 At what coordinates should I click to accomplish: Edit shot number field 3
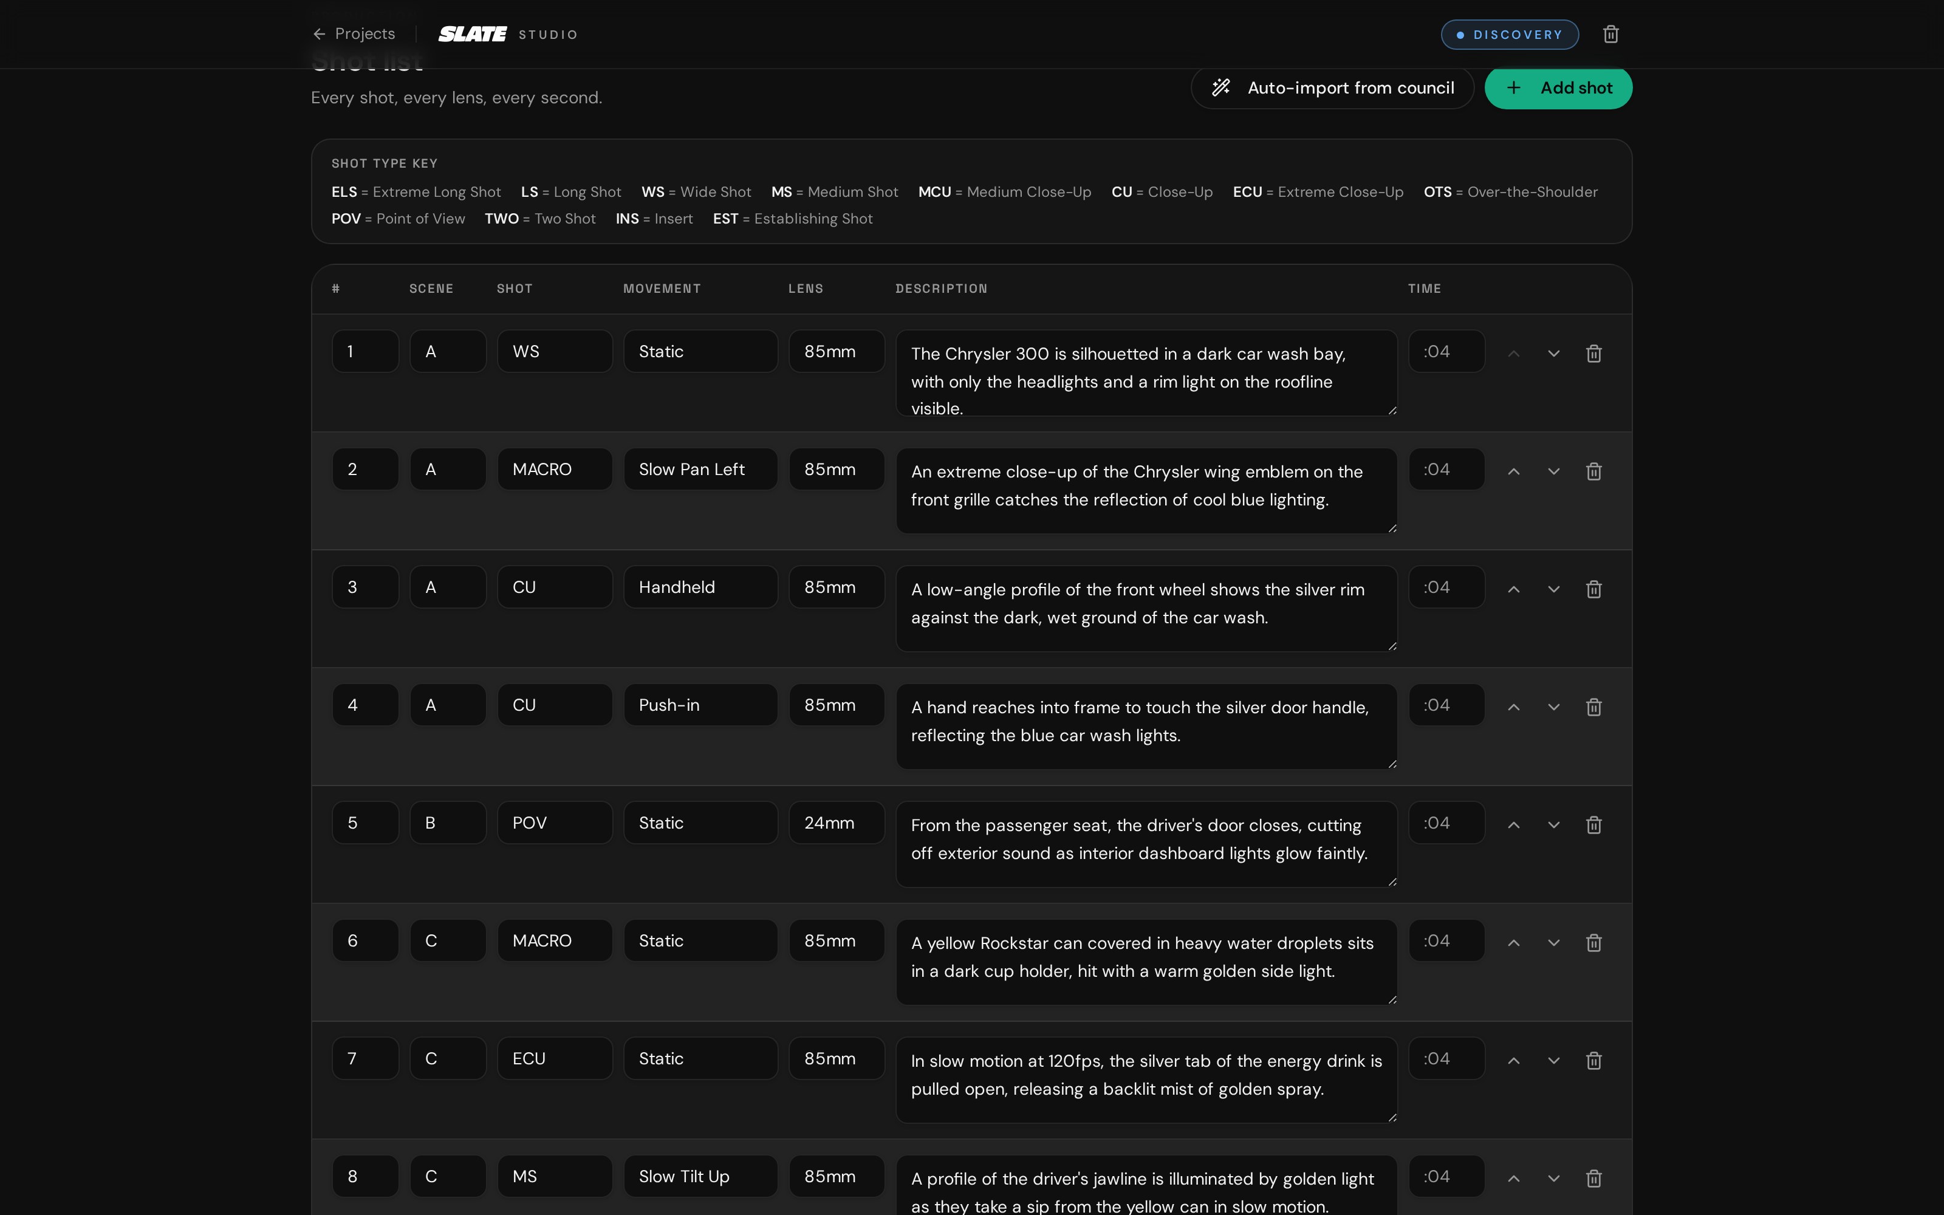364,587
